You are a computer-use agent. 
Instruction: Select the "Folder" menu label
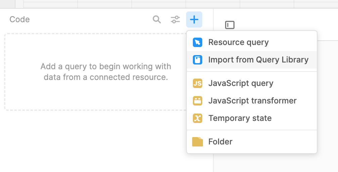click(220, 142)
